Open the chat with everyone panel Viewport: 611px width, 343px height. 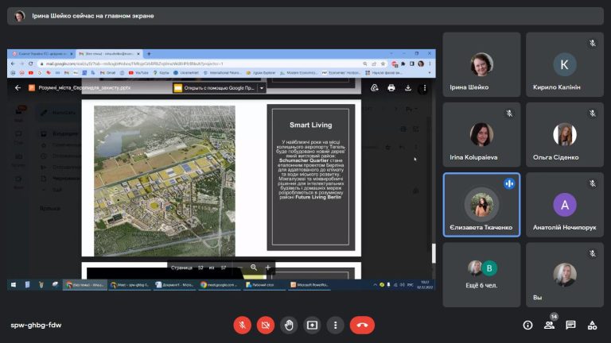[570, 325]
